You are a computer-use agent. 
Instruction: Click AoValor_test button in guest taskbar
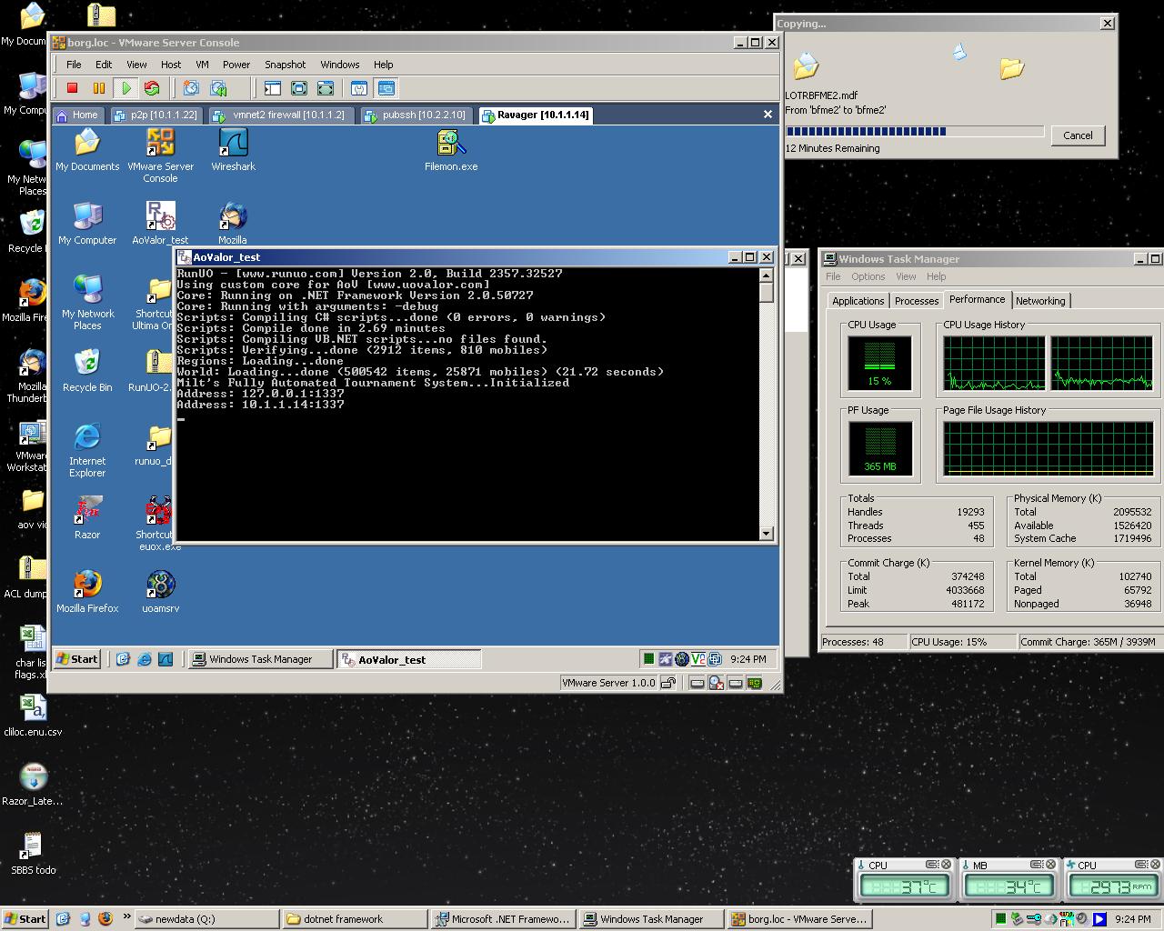pos(408,659)
